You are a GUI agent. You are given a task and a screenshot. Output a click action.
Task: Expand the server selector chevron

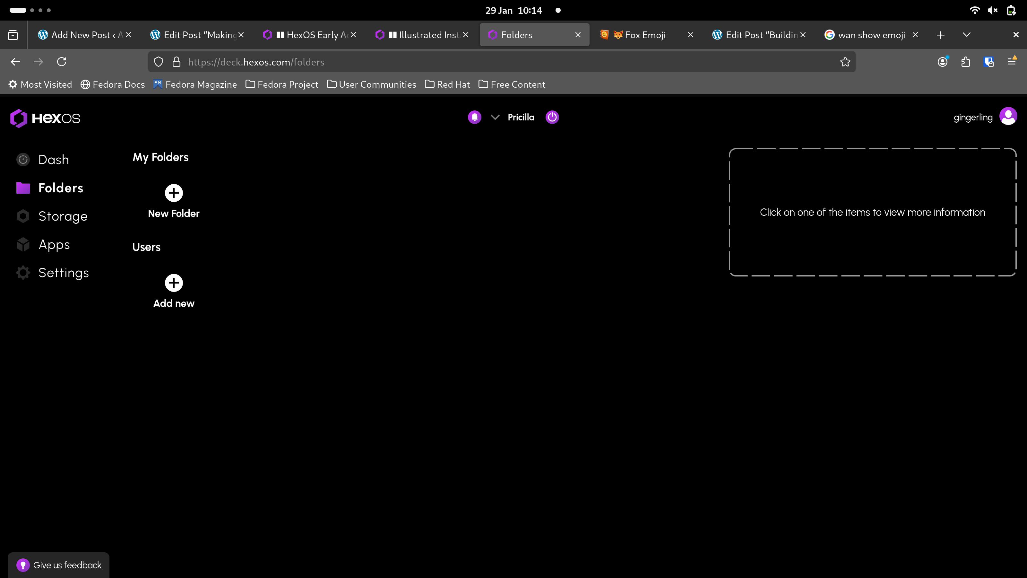click(495, 117)
